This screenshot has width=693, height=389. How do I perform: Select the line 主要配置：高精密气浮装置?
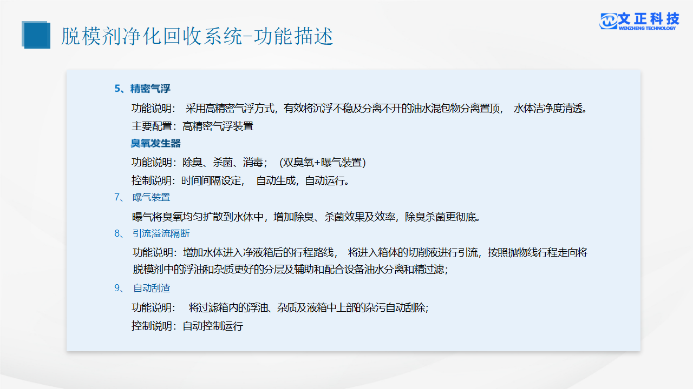pyautogui.click(x=192, y=126)
